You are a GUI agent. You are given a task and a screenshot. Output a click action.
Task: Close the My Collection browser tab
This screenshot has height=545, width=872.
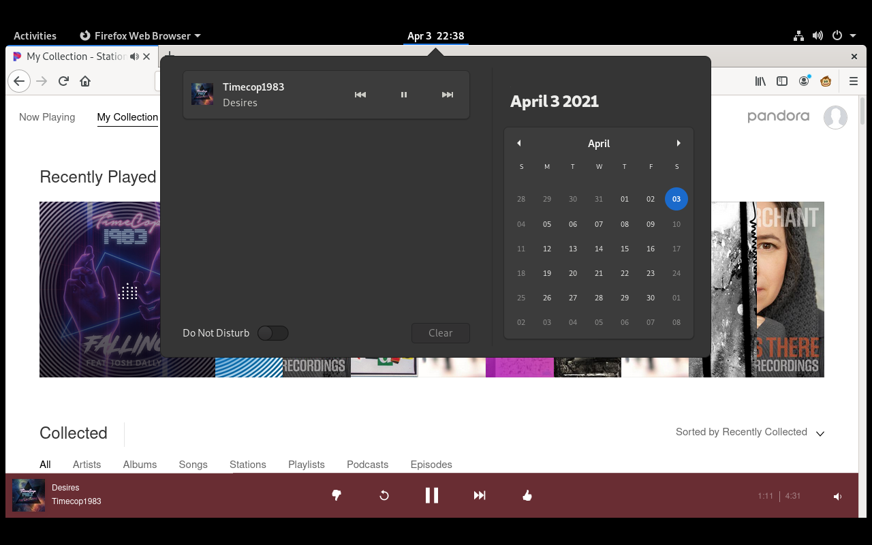(146, 57)
